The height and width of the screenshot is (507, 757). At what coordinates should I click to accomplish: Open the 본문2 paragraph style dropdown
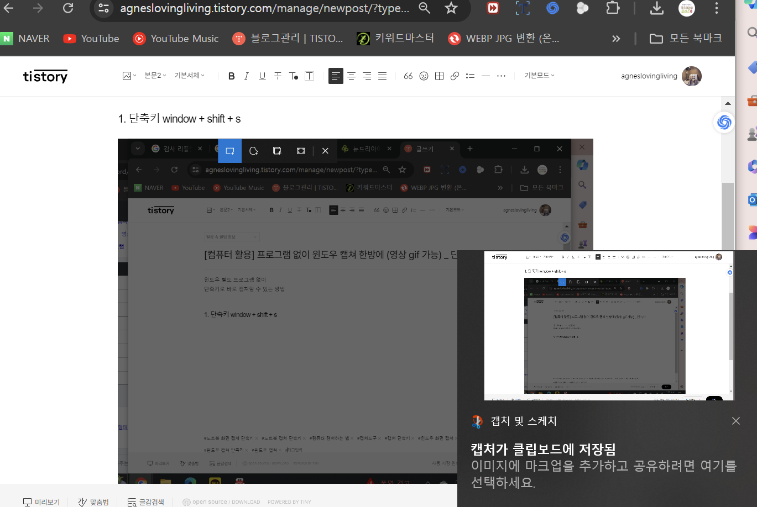pyautogui.click(x=154, y=76)
